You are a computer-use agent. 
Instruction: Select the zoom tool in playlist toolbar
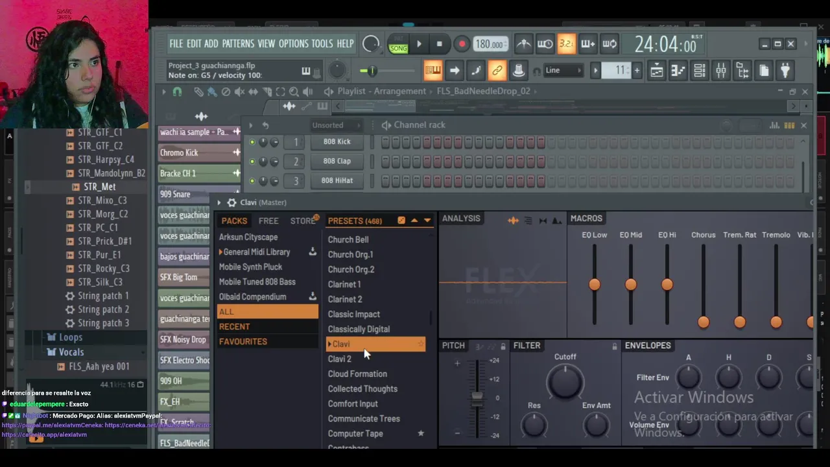coord(294,91)
